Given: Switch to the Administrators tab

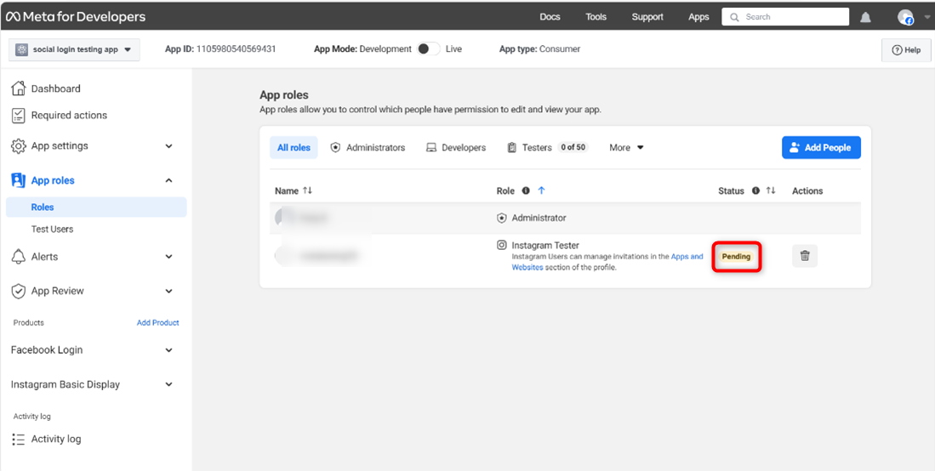Looking at the screenshot, I should 368,147.
